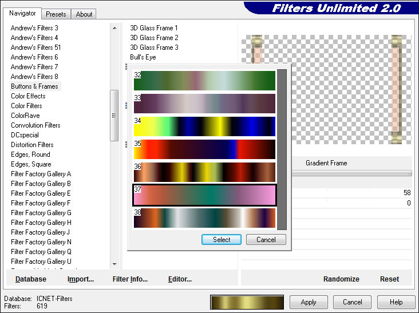
Task: Choose the Bull's Eye filter
Action: pos(143,57)
